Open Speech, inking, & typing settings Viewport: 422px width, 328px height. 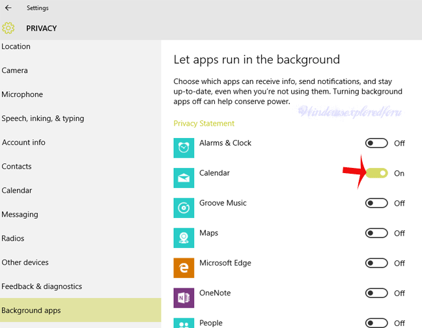[x=81, y=118]
